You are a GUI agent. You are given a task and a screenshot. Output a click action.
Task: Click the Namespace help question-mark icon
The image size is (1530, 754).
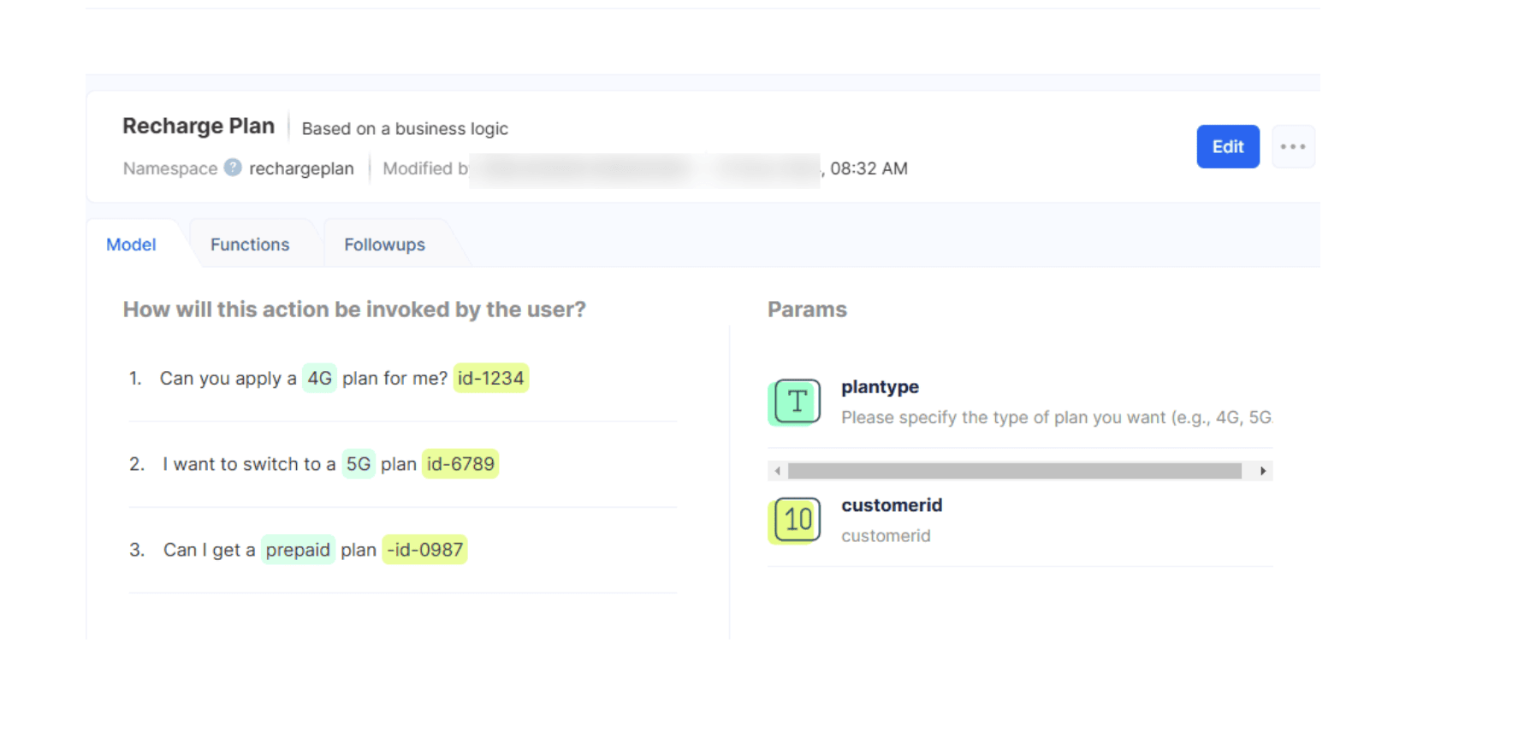coord(233,168)
